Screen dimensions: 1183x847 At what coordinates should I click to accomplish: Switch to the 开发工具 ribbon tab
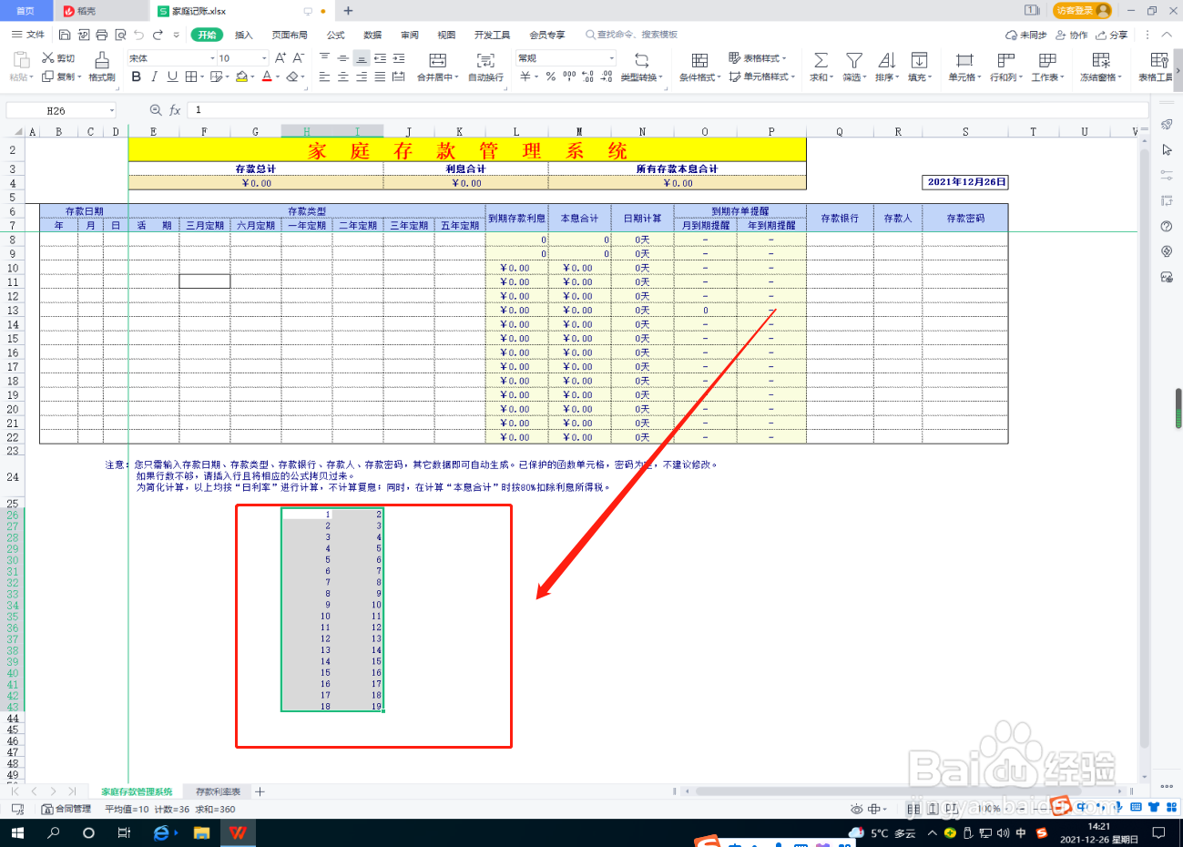[493, 35]
